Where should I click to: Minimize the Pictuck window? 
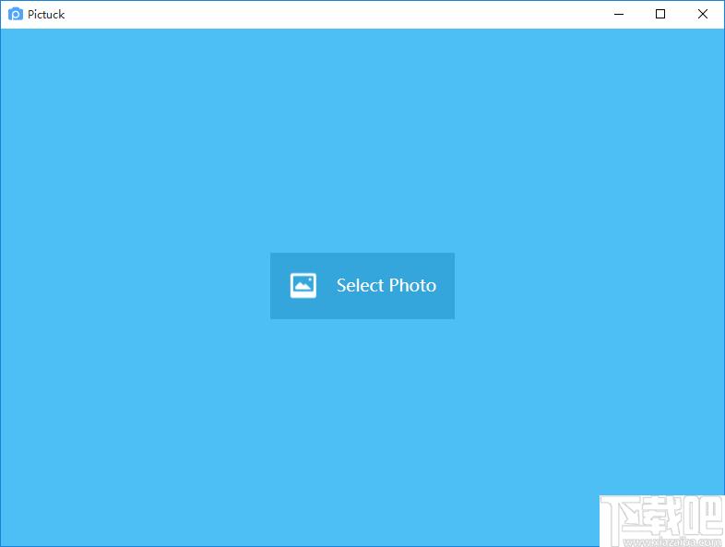point(619,15)
